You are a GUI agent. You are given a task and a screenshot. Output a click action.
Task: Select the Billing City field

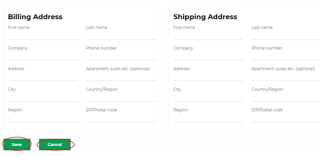click(x=43, y=97)
